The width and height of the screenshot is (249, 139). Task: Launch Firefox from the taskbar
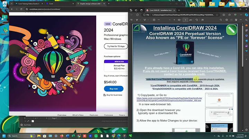[62, 136]
